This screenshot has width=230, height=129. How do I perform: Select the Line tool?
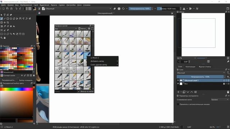pos(5,19)
